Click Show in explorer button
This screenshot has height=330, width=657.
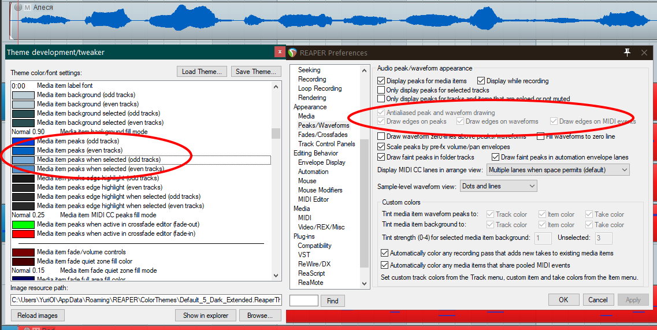click(x=206, y=316)
